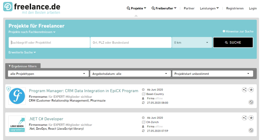
Task: Focus the Suchbegriff oder Projekttitel field
Action: [x=49, y=43]
